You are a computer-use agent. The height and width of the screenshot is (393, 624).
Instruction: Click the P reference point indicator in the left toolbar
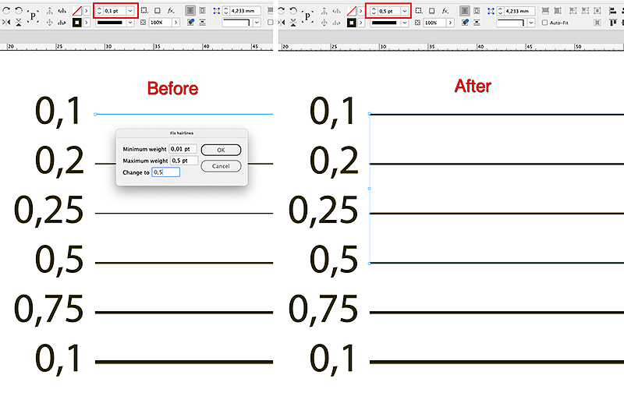click(x=33, y=15)
